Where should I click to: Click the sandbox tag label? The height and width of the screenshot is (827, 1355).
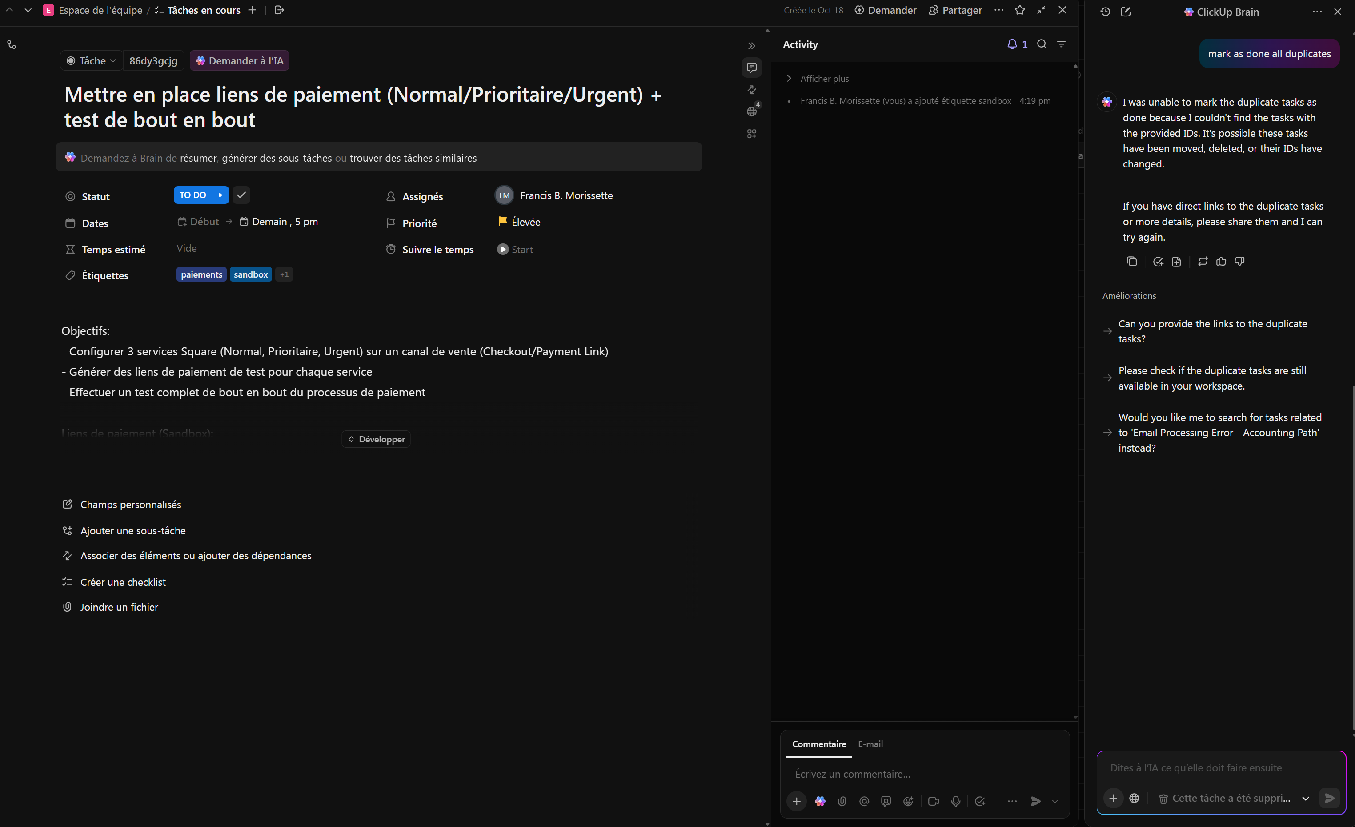click(x=251, y=275)
